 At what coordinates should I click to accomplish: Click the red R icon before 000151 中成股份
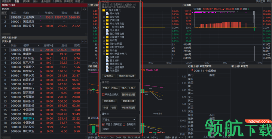click(x=192, y=70)
